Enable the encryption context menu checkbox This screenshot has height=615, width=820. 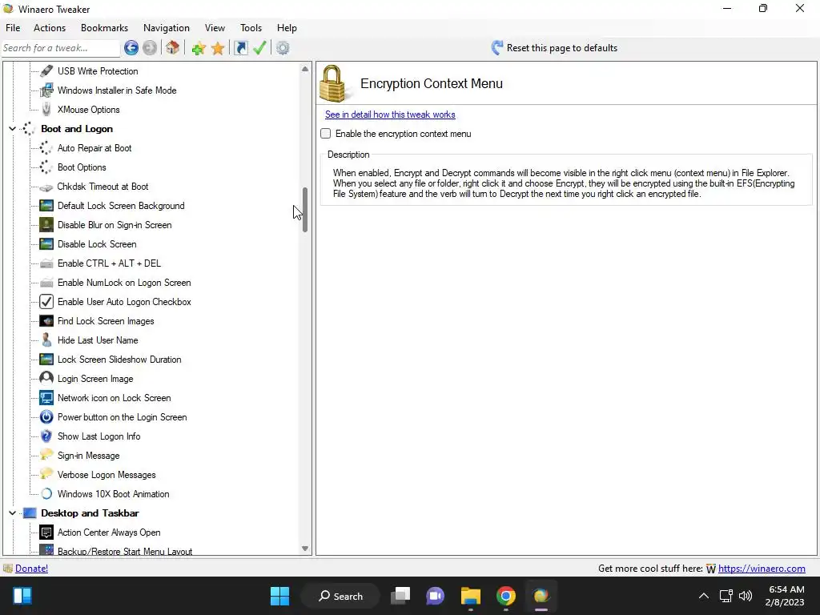tap(326, 134)
